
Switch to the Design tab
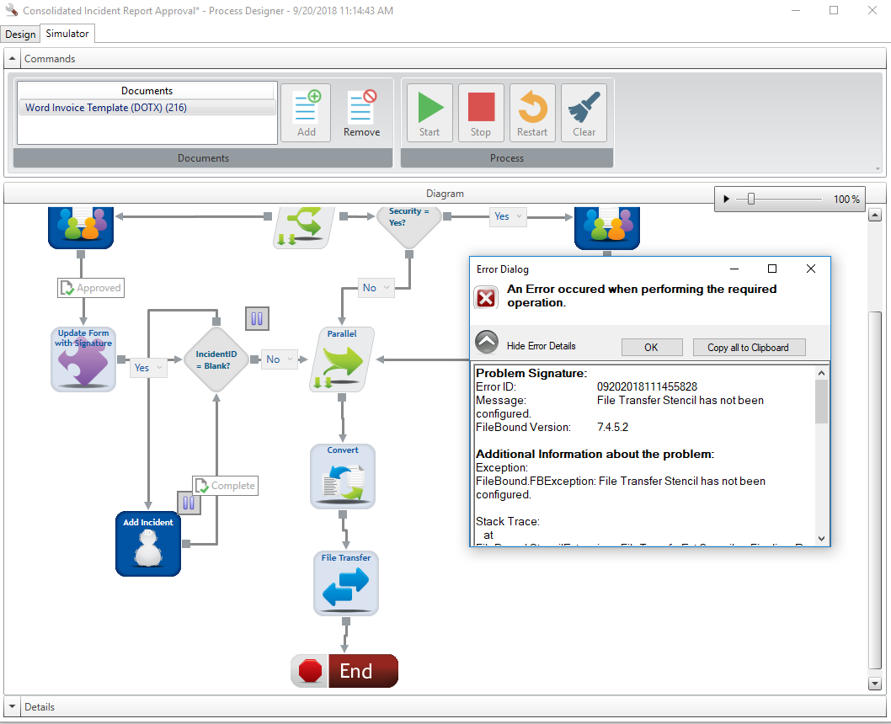tap(20, 35)
